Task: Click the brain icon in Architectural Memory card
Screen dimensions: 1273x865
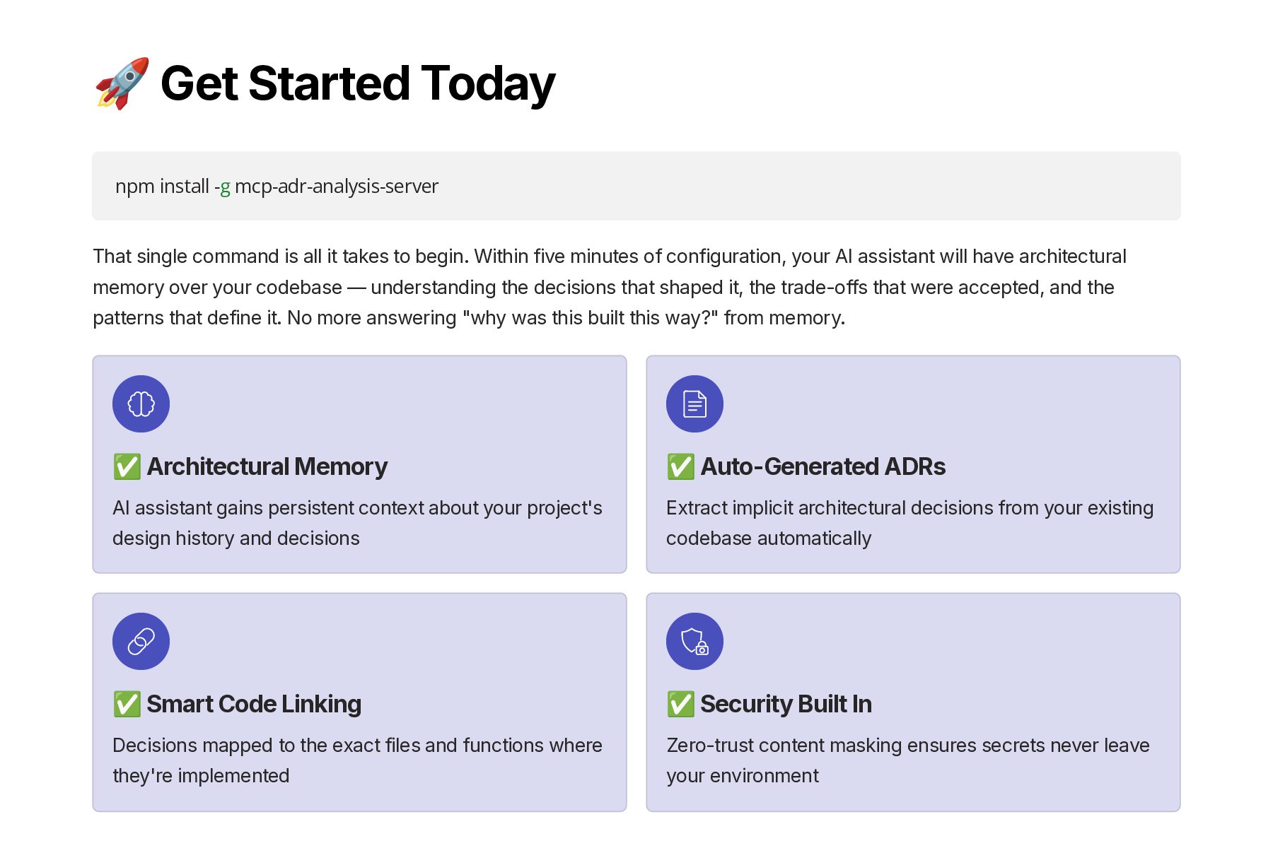Action: [141, 404]
